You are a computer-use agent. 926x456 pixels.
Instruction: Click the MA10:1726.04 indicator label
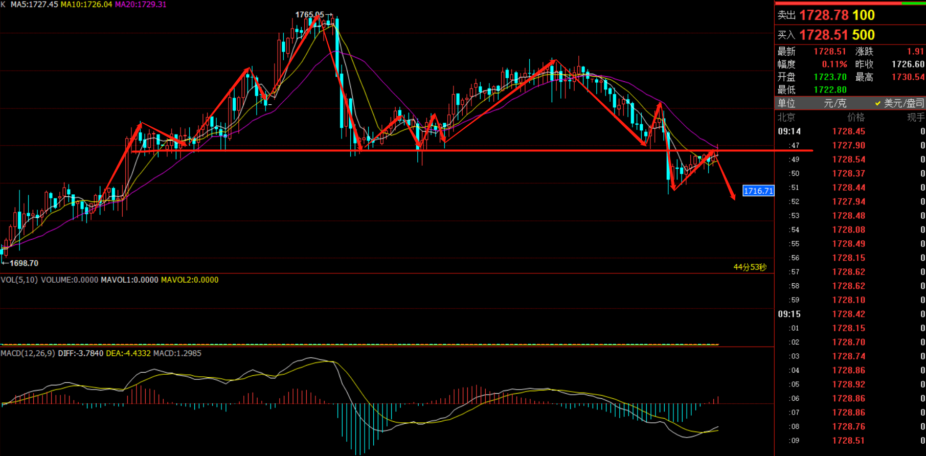[x=86, y=4]
